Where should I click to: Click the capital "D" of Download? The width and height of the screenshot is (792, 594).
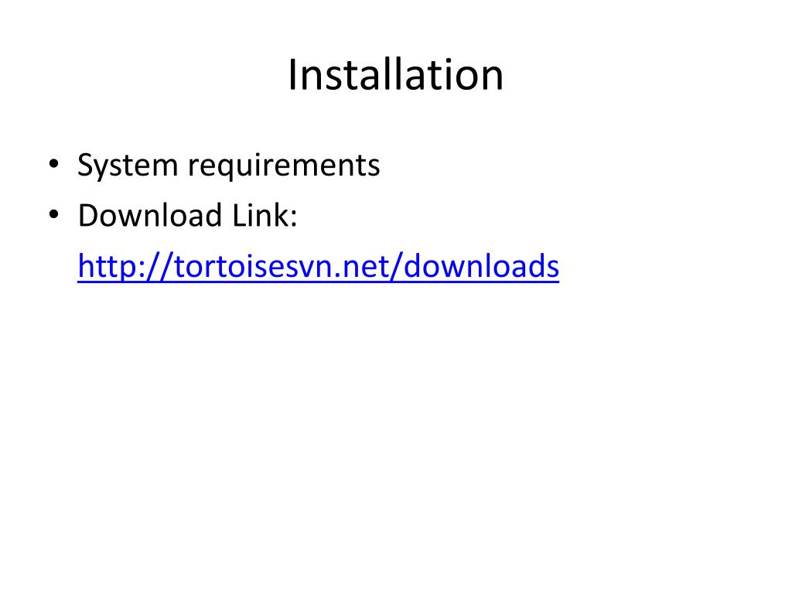[x=89, y=215]
